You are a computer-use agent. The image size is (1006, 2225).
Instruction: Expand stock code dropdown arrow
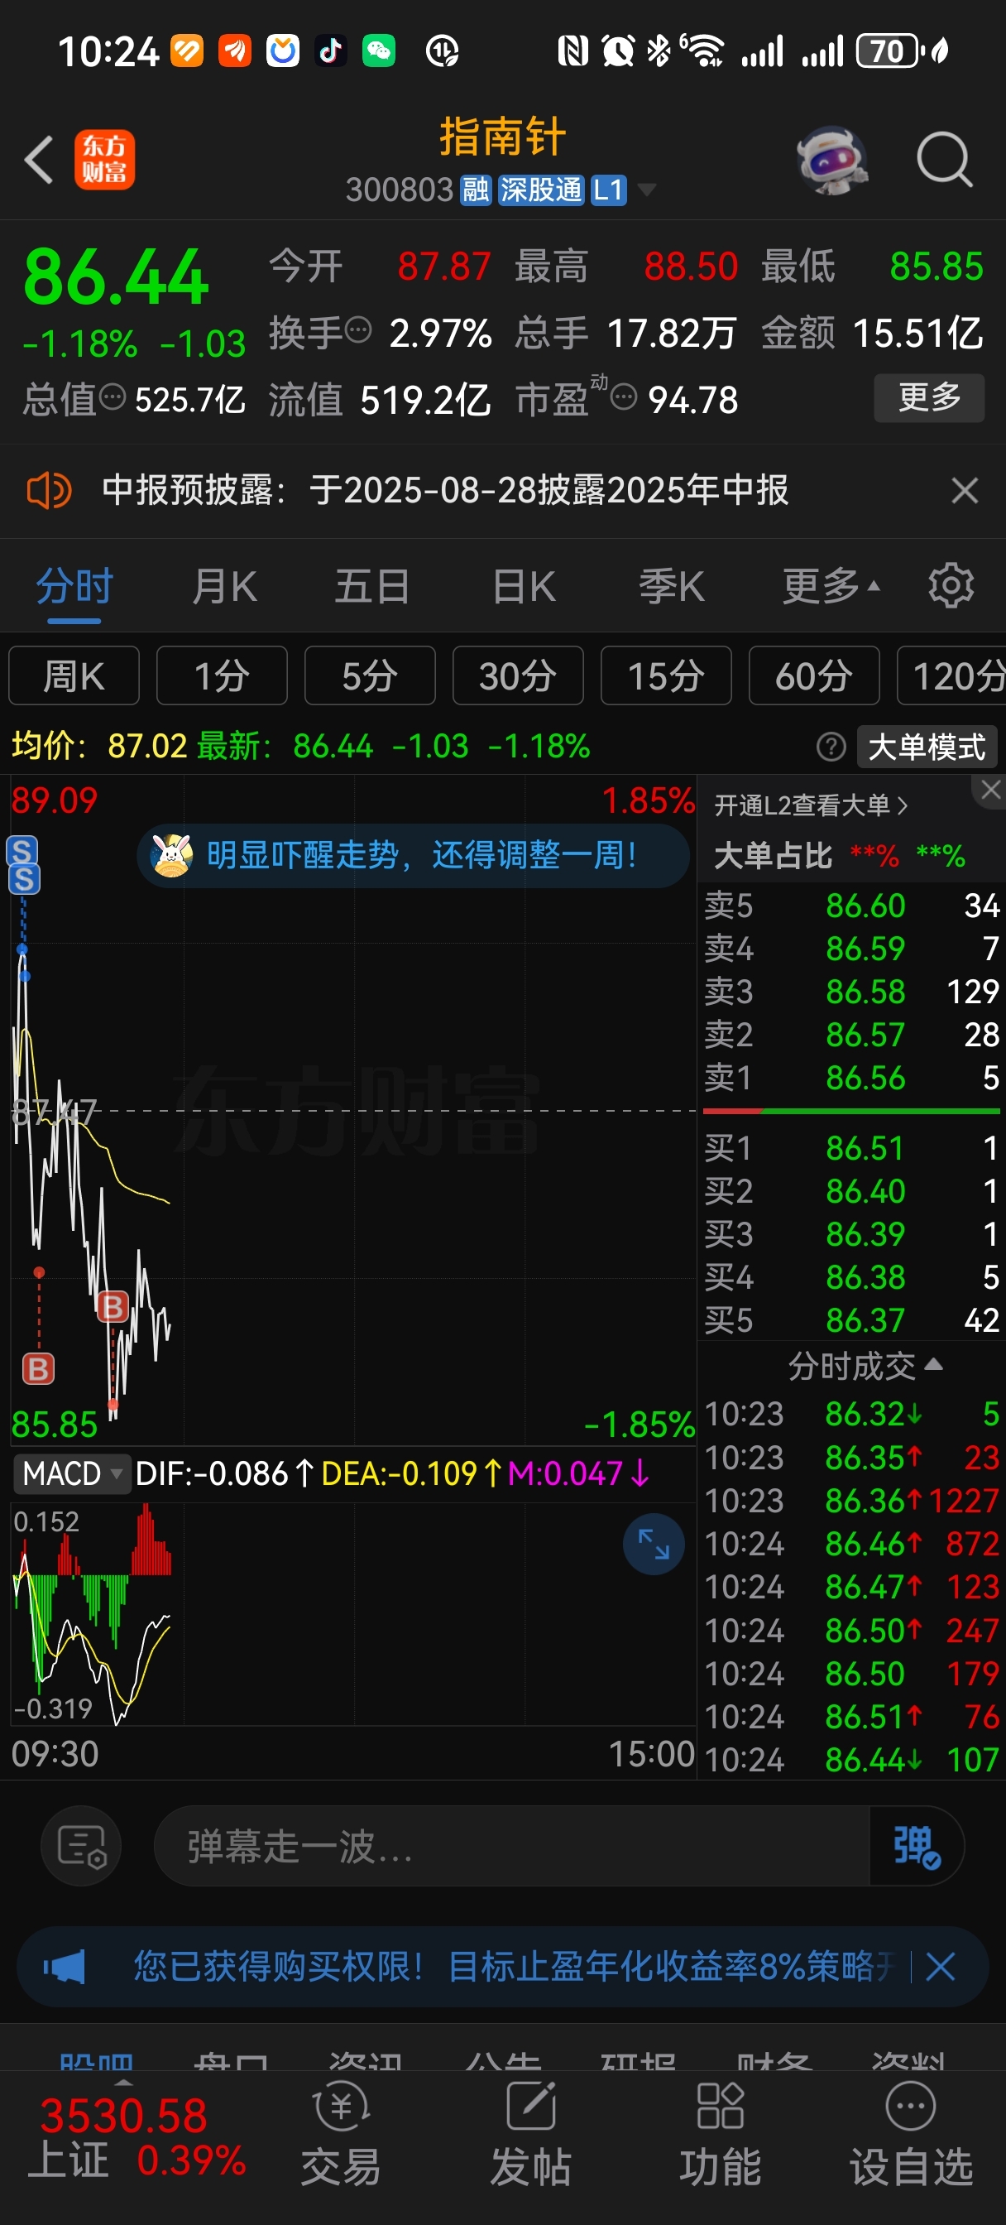646,190
